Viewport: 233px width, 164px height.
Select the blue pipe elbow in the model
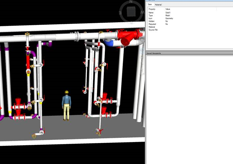108,43
